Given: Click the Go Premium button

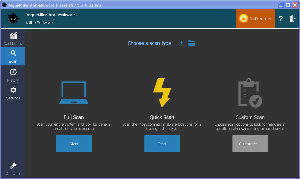Looking at the screenshot, I should pos(255,19).
